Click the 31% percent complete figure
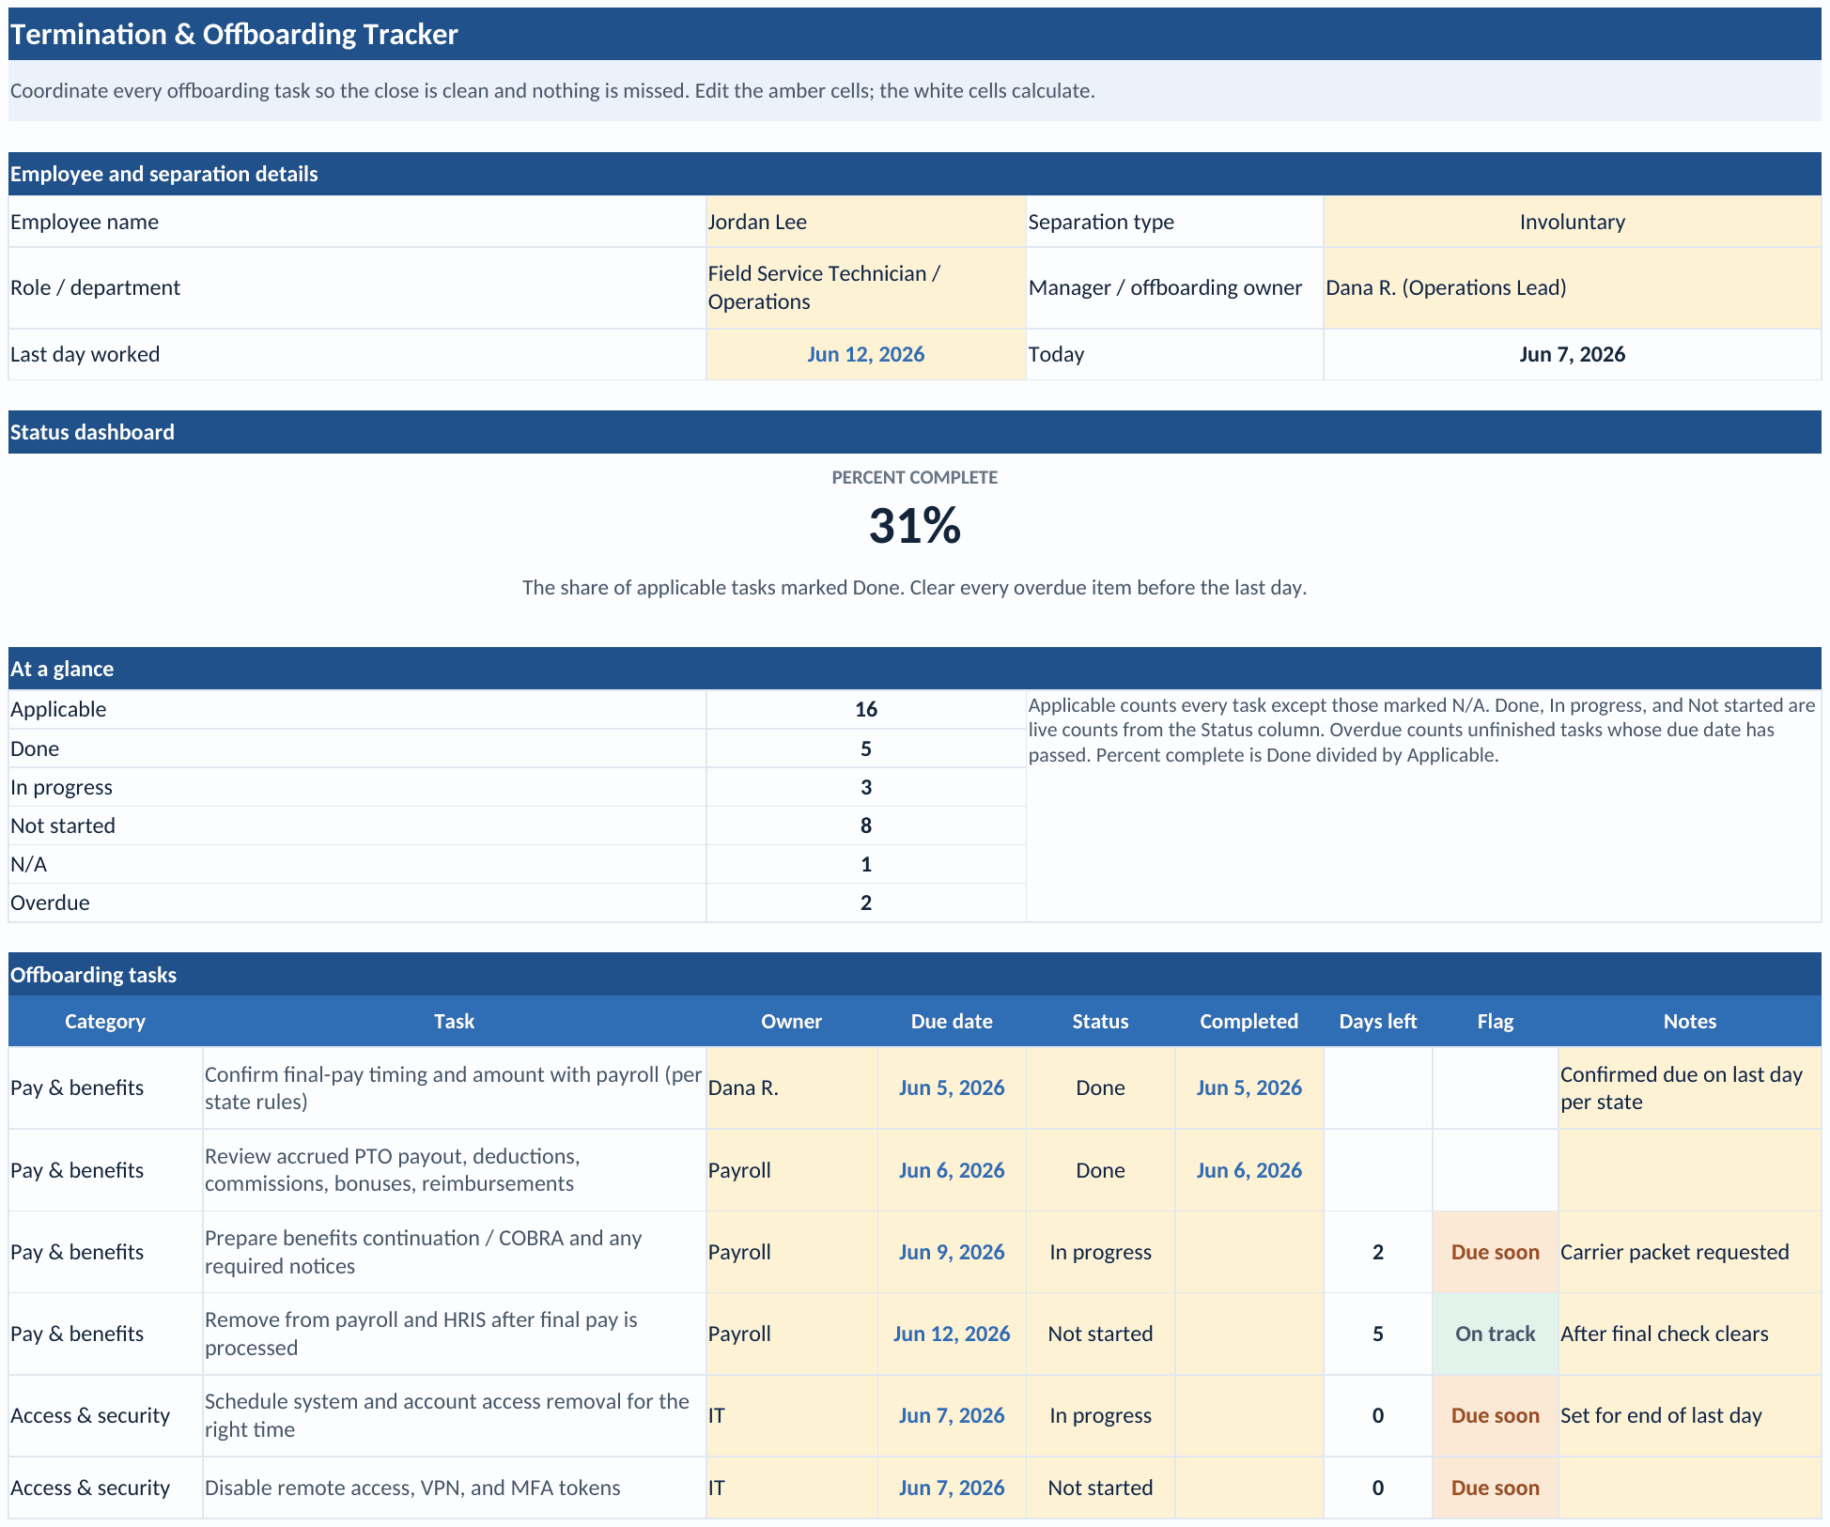This screenshot has width=1830, height=1527. (x=914, y=526)
